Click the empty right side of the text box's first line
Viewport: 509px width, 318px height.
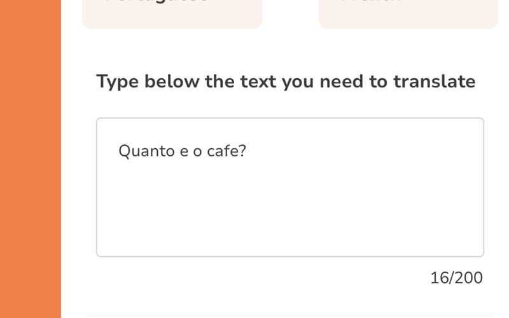click(382, 151)
